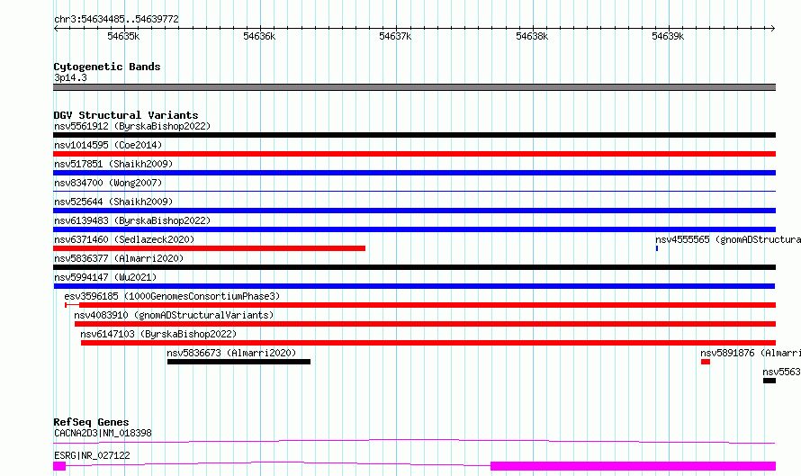This screenshot has height=476, width=801.
Task: Click the CACNA2D3 magenta intron line
Action: [414, 441]
